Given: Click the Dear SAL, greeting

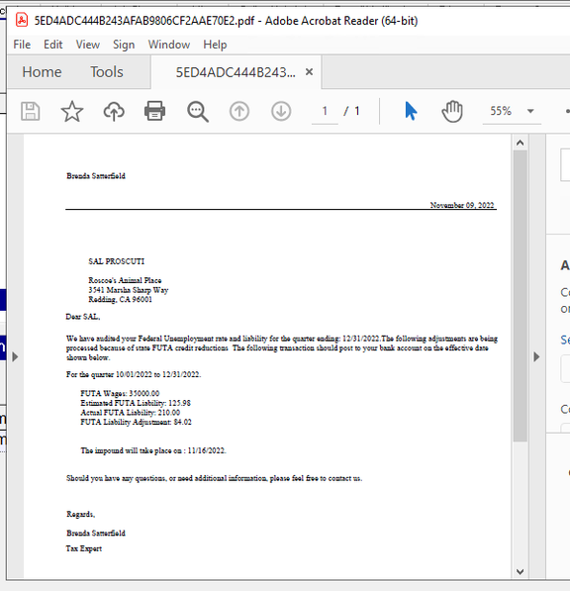Looking at the screenshot, I should [83, 317].
